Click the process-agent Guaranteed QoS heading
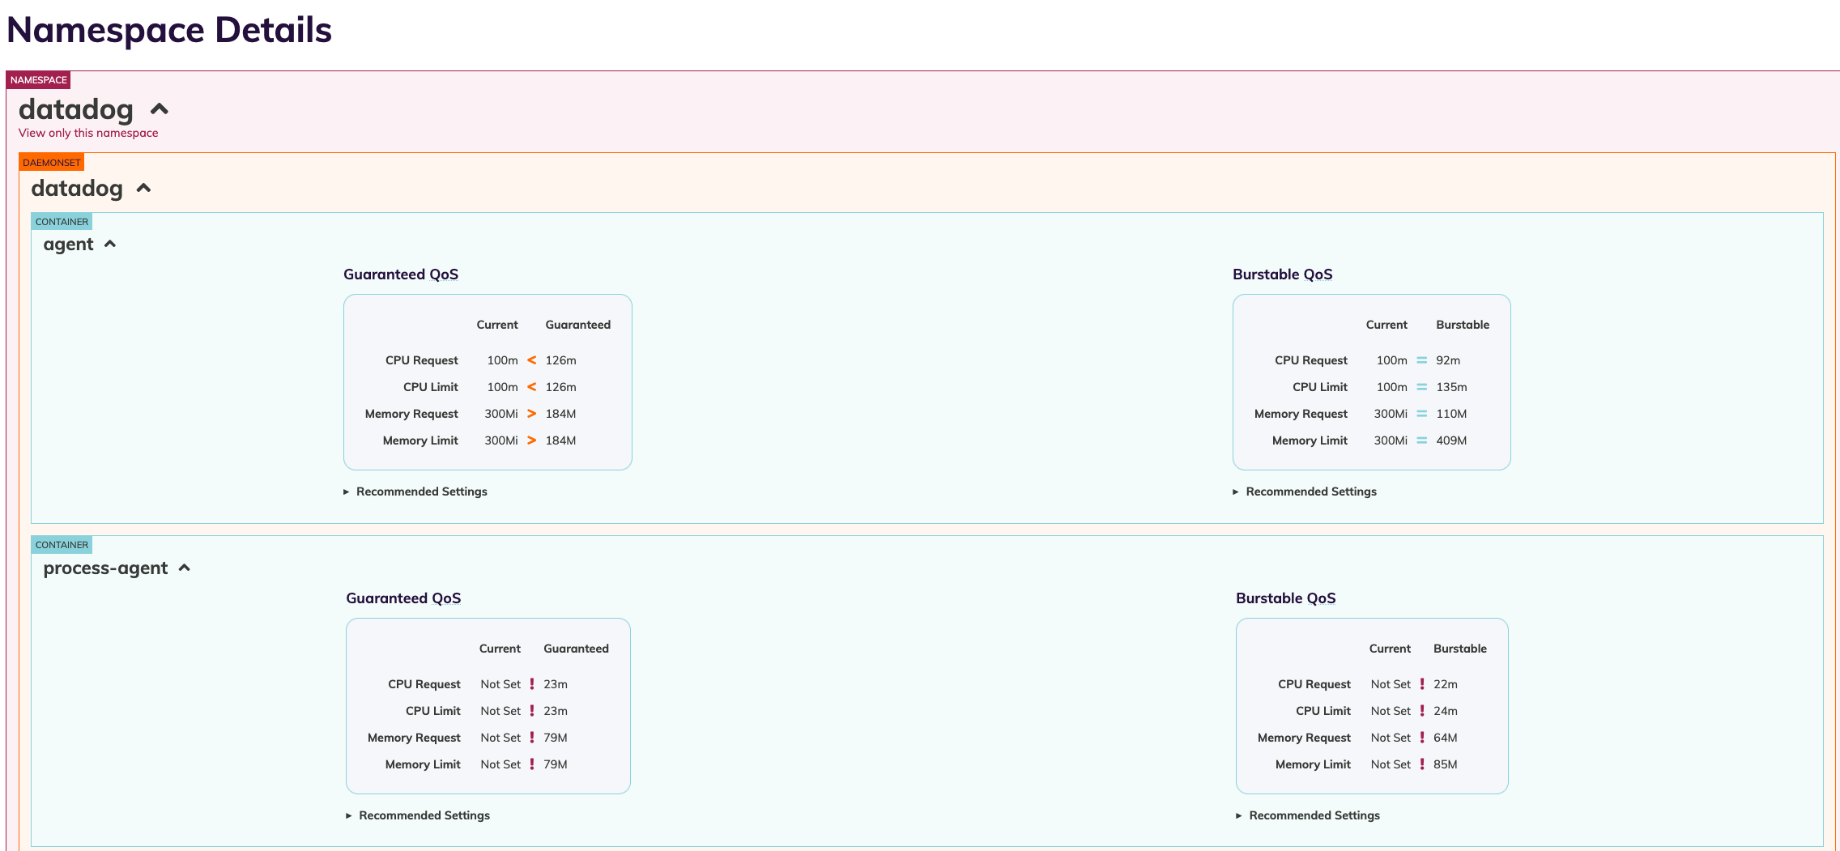 [x=403, y=598]
